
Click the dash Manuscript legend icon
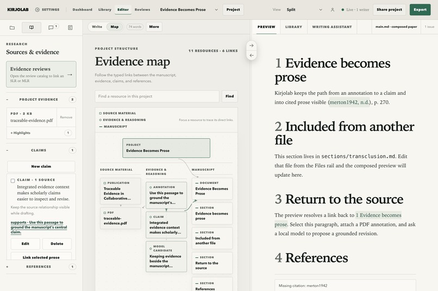(x=101, y=127)
